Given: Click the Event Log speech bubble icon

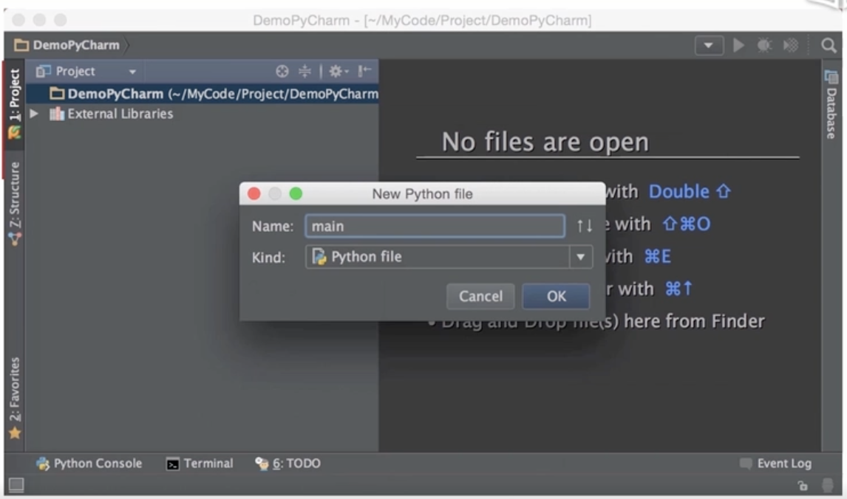Looking at the screenshot, I should coord(746,464).
